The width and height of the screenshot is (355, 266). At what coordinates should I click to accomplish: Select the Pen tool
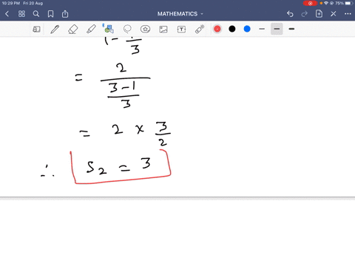(55, 30)
